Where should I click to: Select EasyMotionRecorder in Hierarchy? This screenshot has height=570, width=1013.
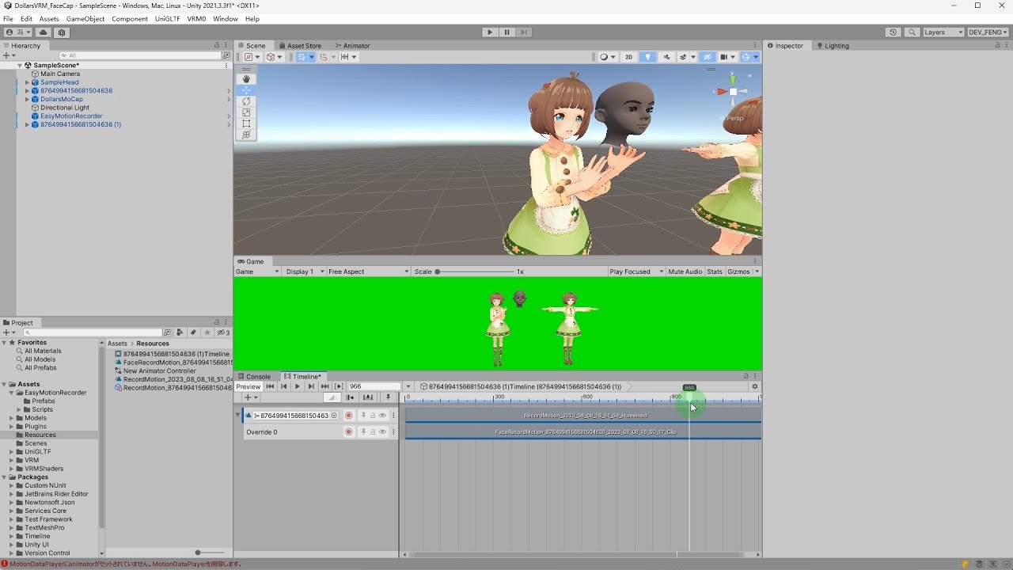pyautogui.click(x=71, y=116)
